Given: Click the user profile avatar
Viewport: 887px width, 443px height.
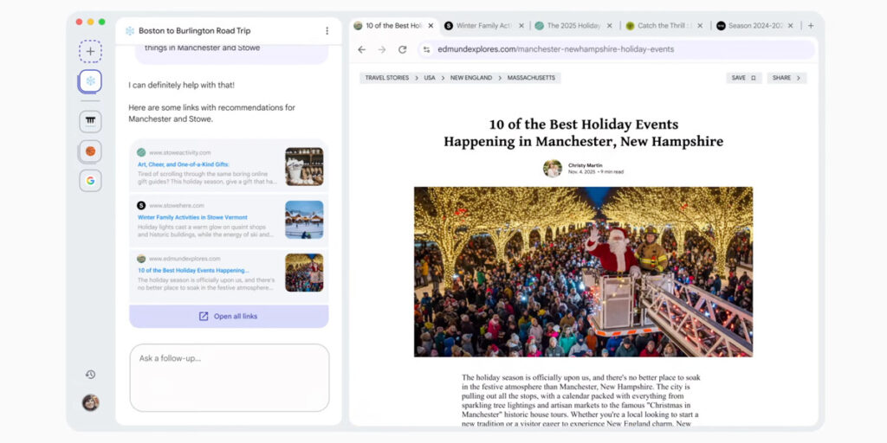Looking at the screenshot, I should 90,402.
